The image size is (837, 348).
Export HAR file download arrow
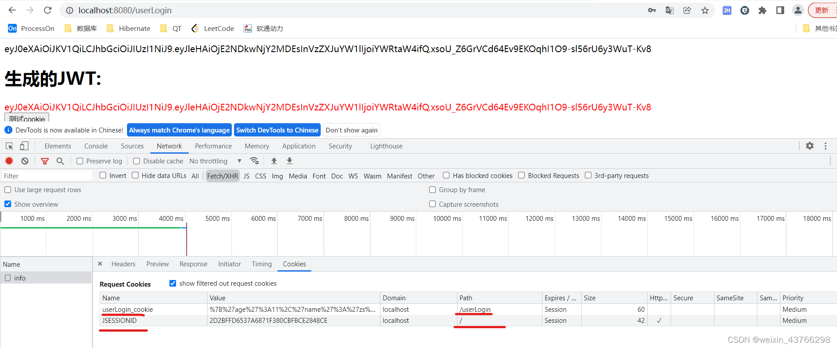[x=289, y=161]
